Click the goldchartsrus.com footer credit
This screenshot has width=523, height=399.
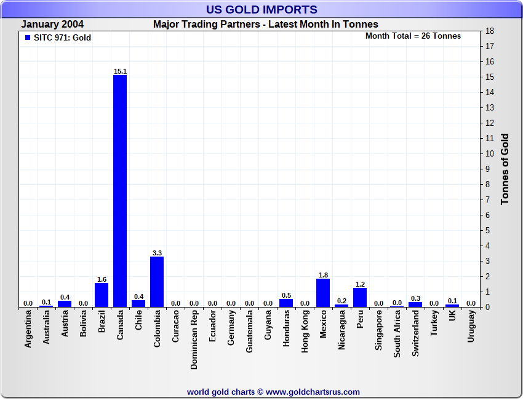273,392
